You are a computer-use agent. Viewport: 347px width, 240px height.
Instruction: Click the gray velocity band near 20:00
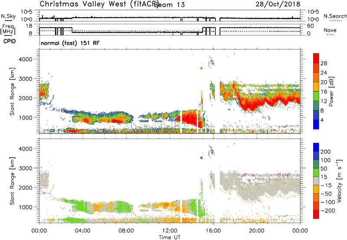point(257,190)
